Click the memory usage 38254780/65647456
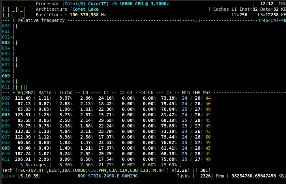 coord(254,176)
